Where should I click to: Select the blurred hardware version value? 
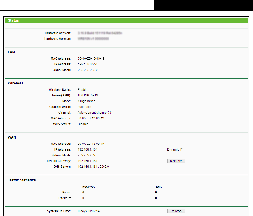(93, 39)
